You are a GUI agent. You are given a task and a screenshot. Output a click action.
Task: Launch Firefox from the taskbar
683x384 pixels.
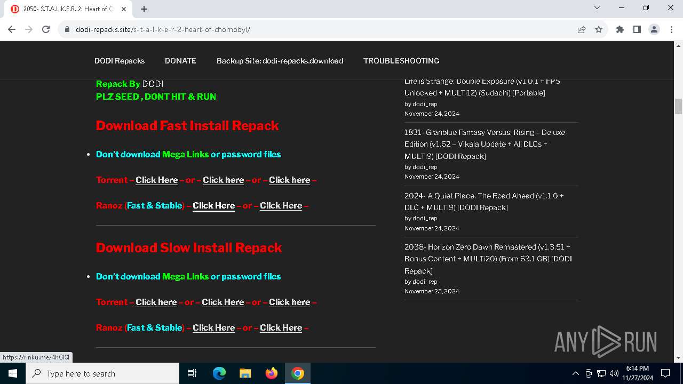coord(272,373)
